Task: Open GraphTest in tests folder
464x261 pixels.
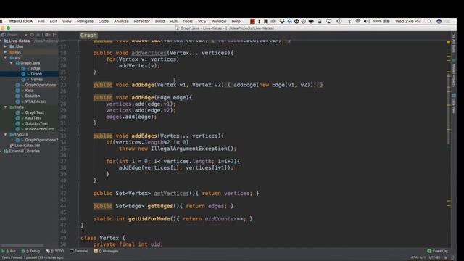Action: pos(34,112)
